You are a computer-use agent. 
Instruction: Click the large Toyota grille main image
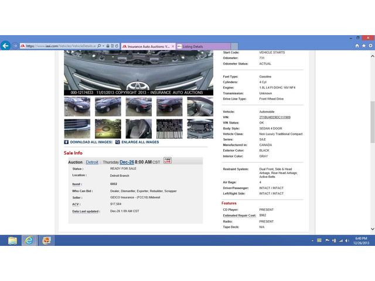tap(138, 73)
